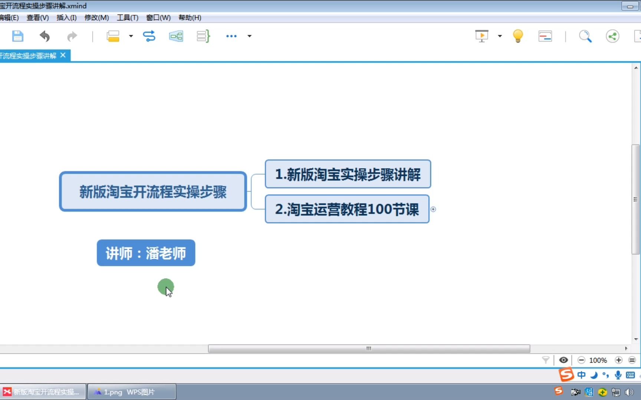Viewport: 641px width, 400px height.
Task: Click the vertical scrollbar down arrow
Action: (x=636, y=339)
